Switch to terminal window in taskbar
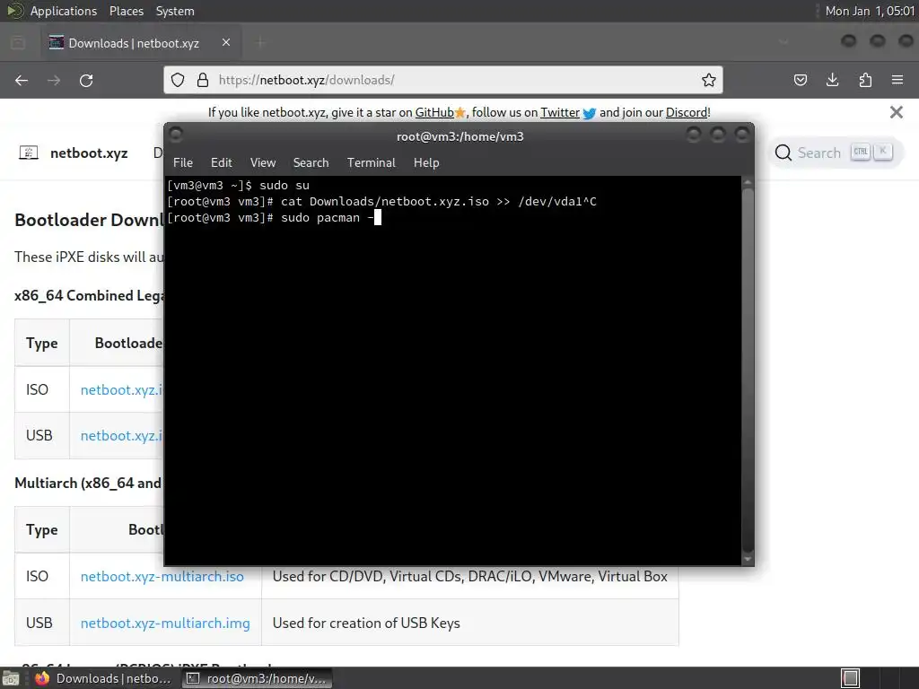 [258, 678]
